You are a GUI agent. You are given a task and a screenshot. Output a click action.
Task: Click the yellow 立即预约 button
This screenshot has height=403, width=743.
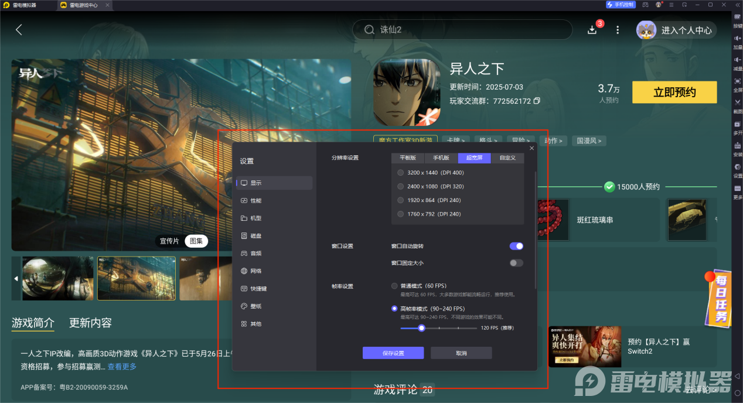(674, 93)
